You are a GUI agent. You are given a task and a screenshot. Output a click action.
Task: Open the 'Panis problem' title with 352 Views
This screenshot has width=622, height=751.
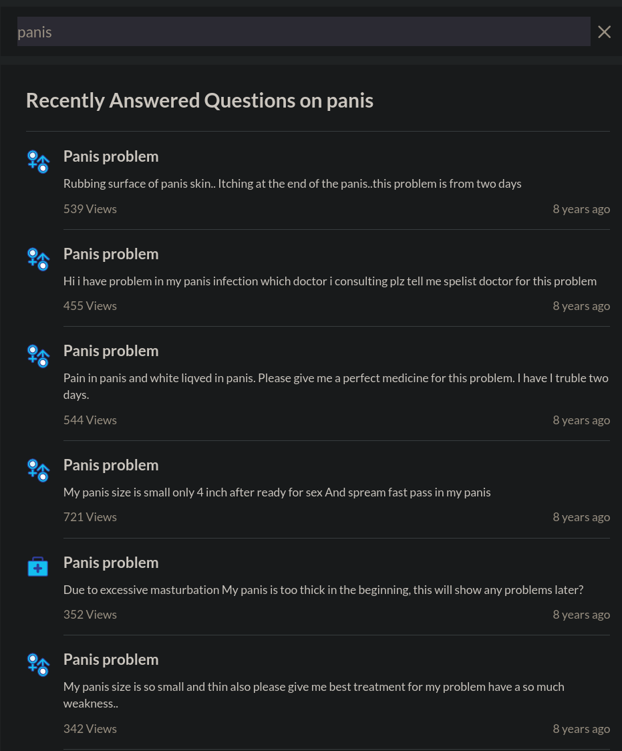pos(111,563)
